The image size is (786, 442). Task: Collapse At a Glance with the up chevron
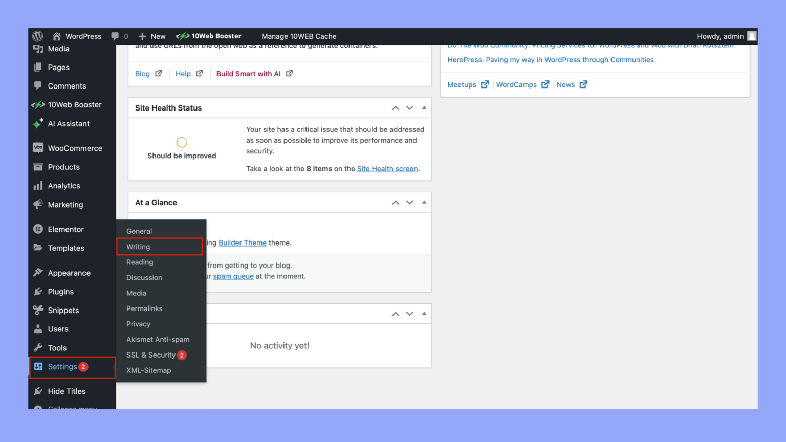tap(395, 202)
